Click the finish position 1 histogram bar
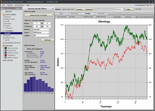The width and height of the screenshot is (155, 111). click(25, 88)
